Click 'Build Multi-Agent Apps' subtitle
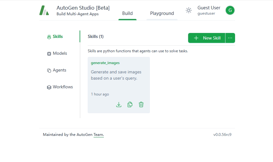 click(x=77, y=14)
